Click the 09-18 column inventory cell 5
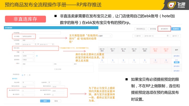This screenshot has width=189, height=106. 123,61
